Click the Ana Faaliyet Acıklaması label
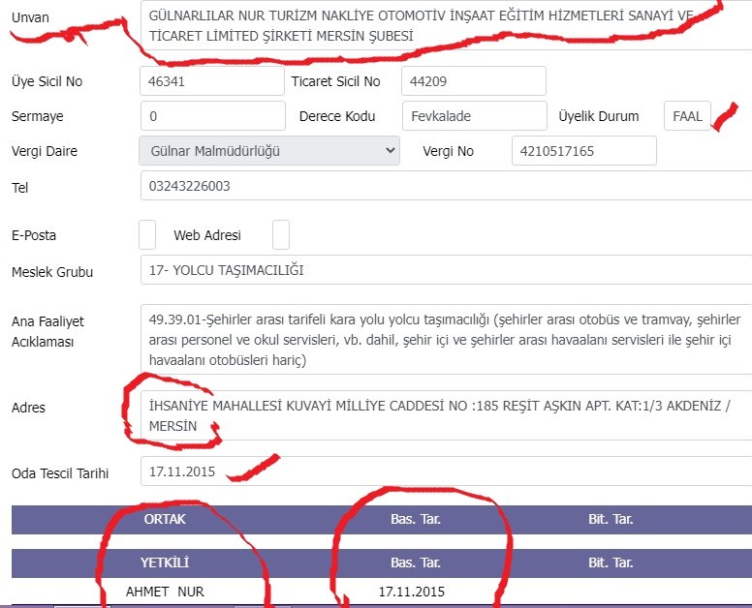Image resolution: width=752 pixels, height=608 pixels. click(x=47, y=331)
